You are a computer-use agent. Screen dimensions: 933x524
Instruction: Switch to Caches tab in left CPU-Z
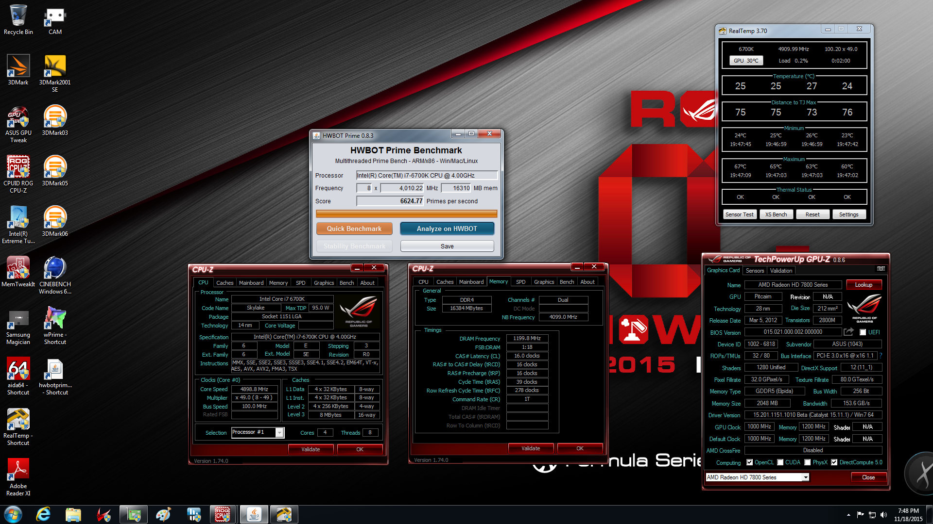[x=225, y=283]
